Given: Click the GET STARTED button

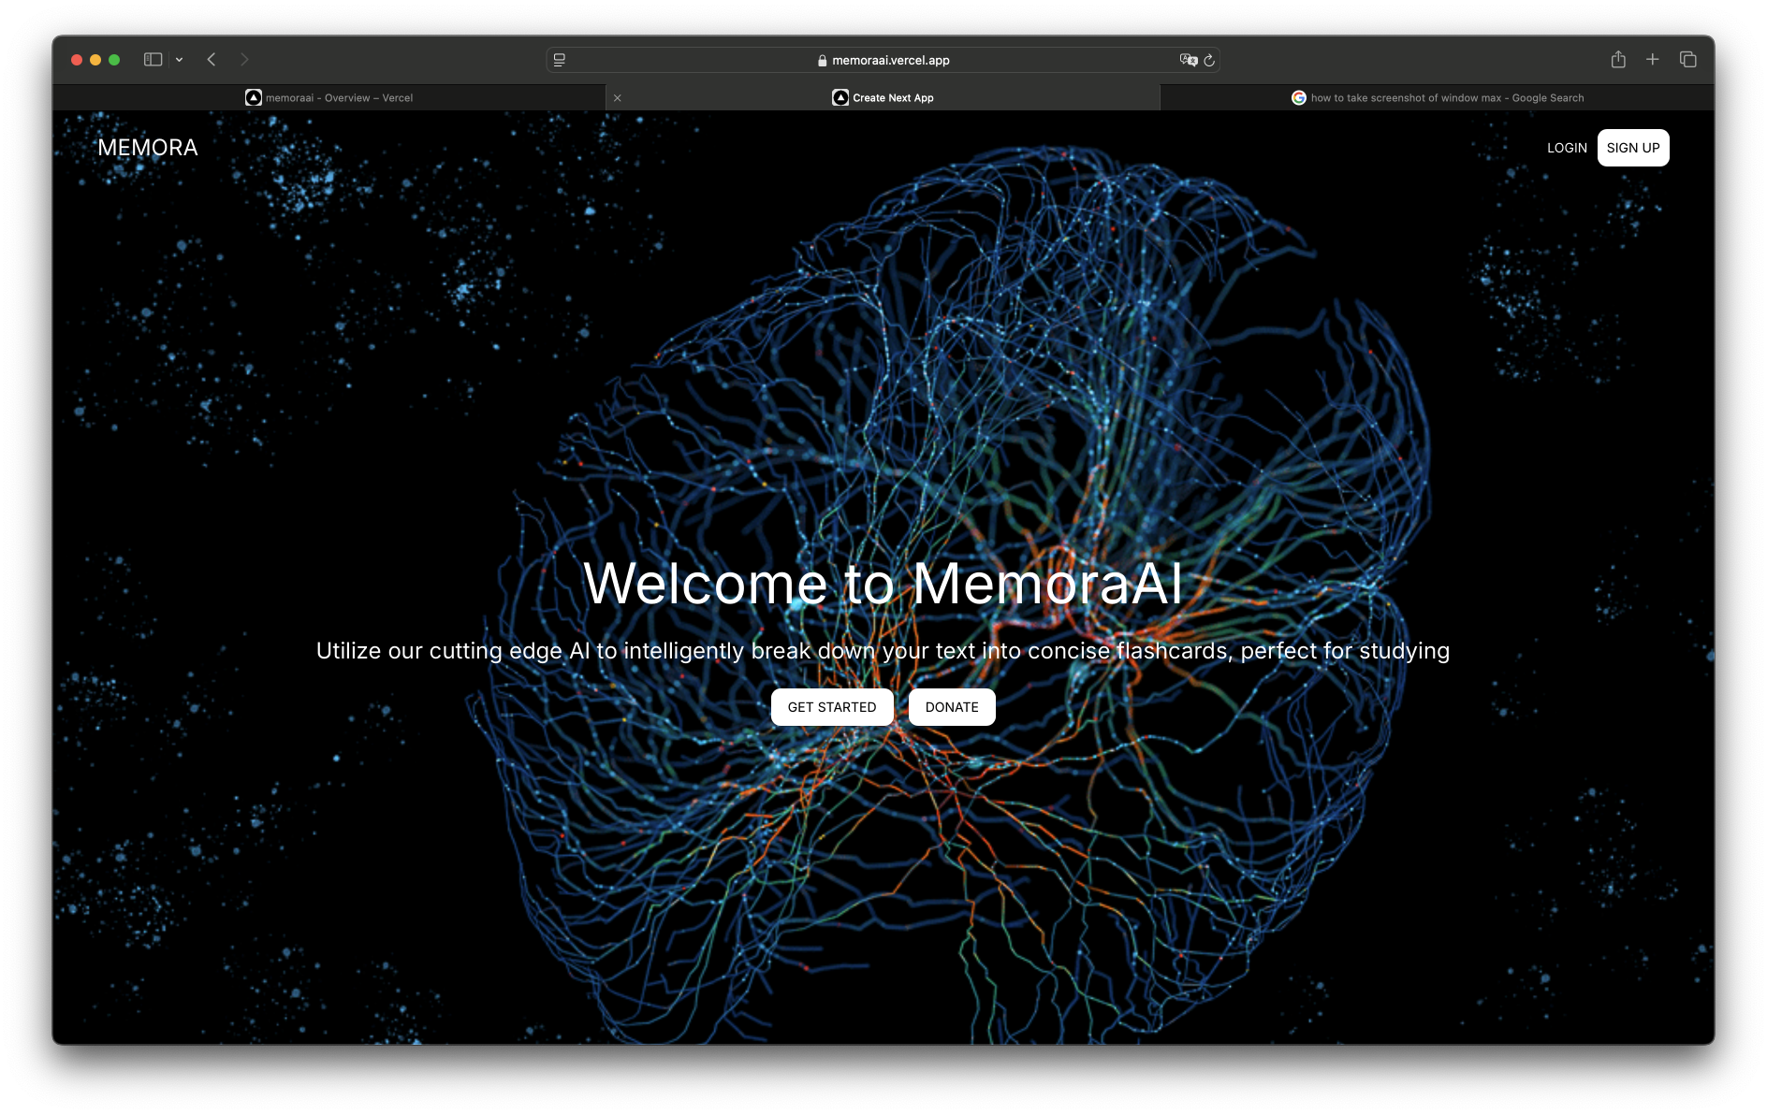Looking at the screenshot, I should (832, 707).
